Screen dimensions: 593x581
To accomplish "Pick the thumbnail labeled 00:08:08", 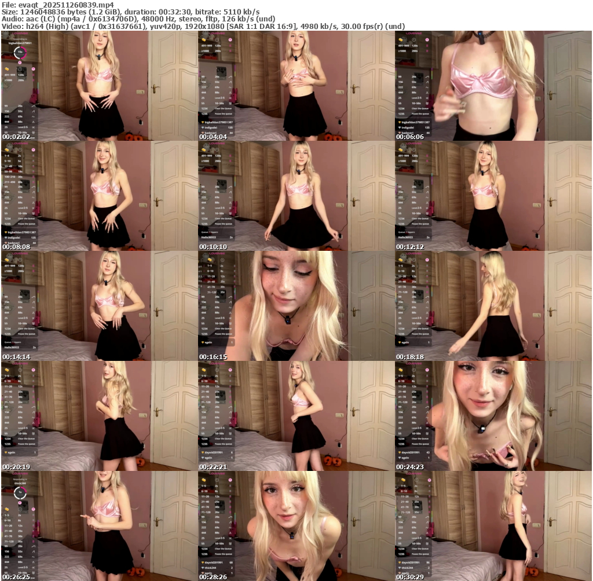I will coord(100,196).
